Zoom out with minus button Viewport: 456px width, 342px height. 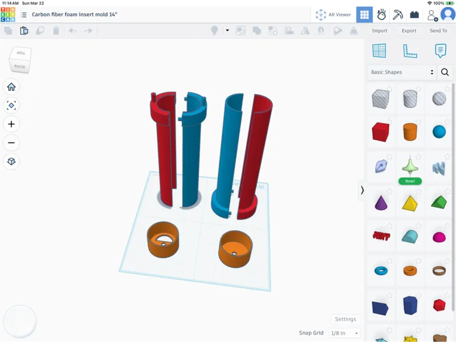click(x=11, y=143)
